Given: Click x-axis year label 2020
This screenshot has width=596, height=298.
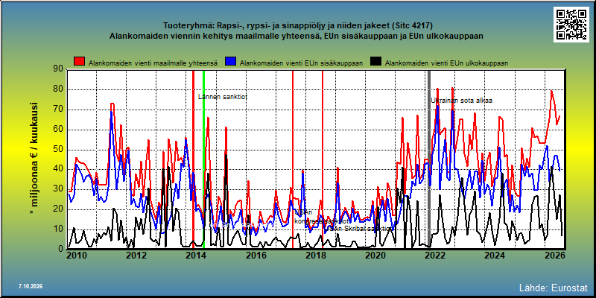Looking at the screenshot, I should tap(375, 256).
